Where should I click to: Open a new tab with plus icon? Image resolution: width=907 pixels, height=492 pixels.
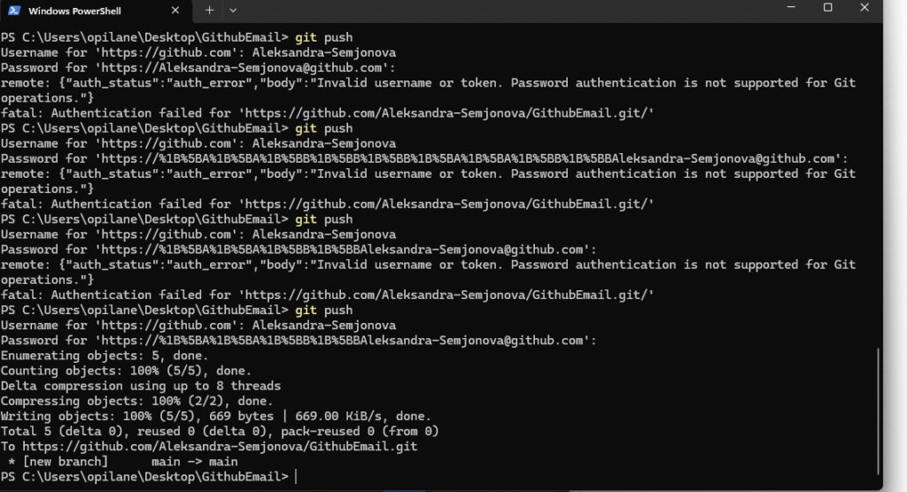point(209,11)
